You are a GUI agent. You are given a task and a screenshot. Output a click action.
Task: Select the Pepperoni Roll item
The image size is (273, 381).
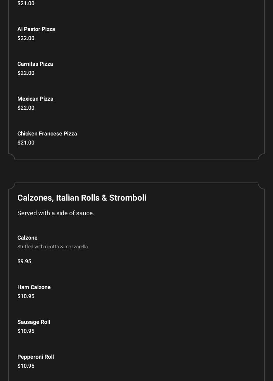(35, 357)
